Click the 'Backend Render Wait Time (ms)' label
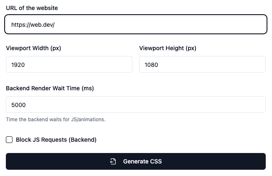 click(x=50, y=88)
